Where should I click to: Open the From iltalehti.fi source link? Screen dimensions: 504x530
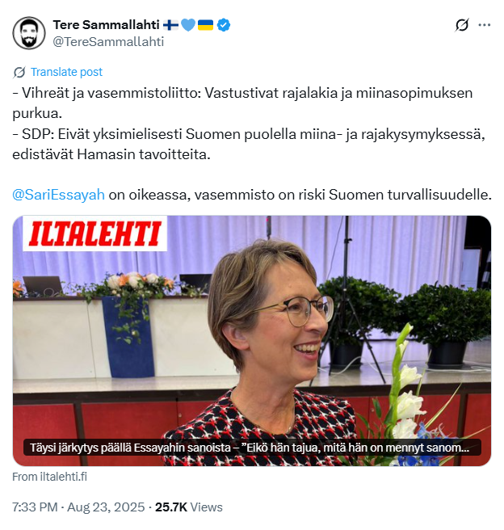(49, 477)
